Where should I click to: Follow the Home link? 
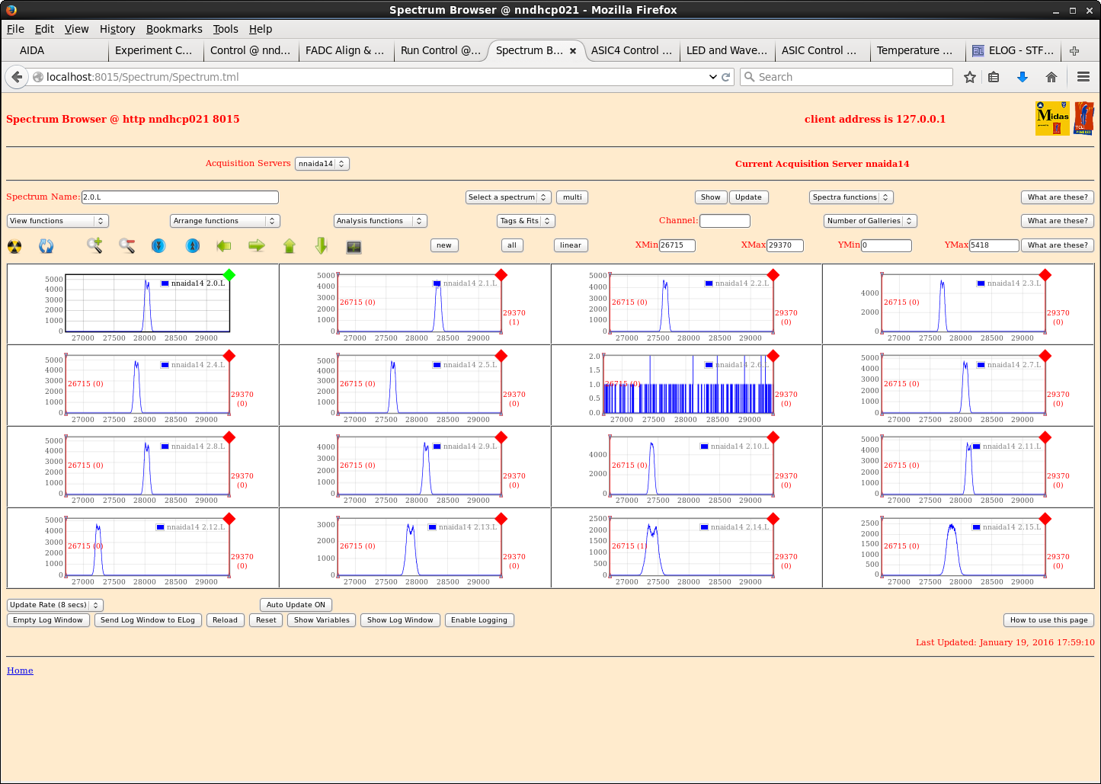click(20, 670)
